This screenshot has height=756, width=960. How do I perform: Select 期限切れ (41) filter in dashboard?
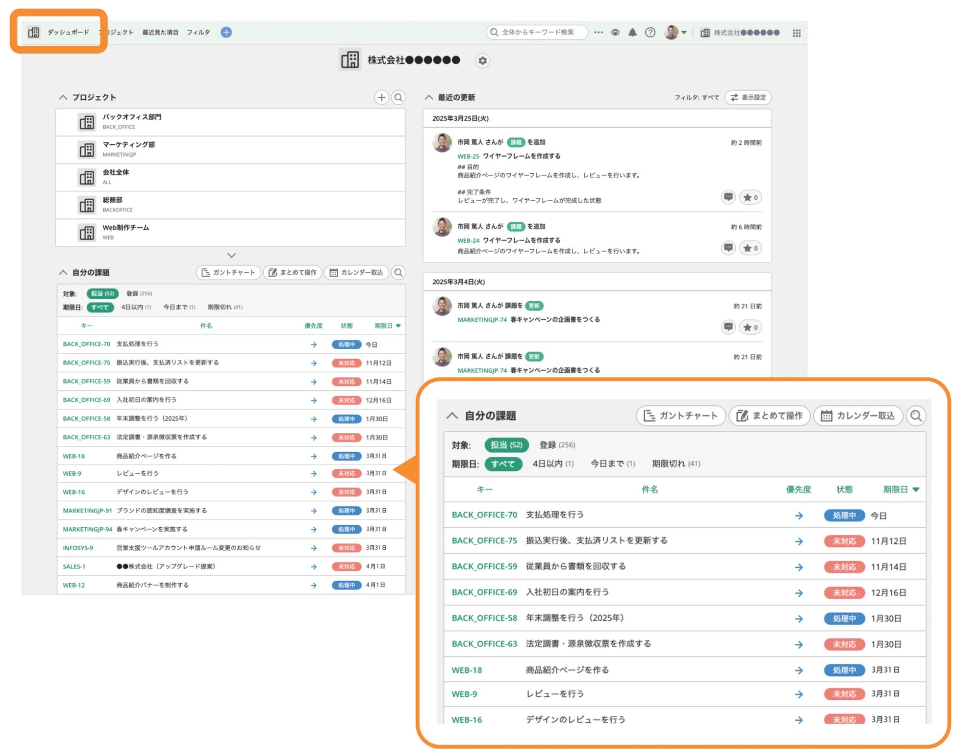[225, 307]
